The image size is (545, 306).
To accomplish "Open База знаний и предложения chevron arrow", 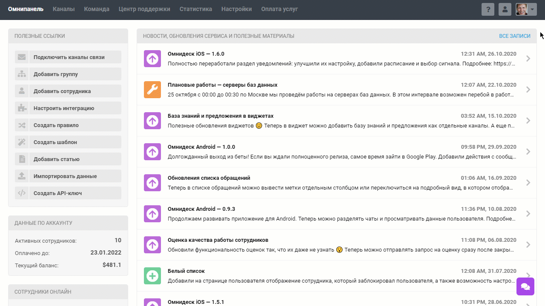I will 528,121.
